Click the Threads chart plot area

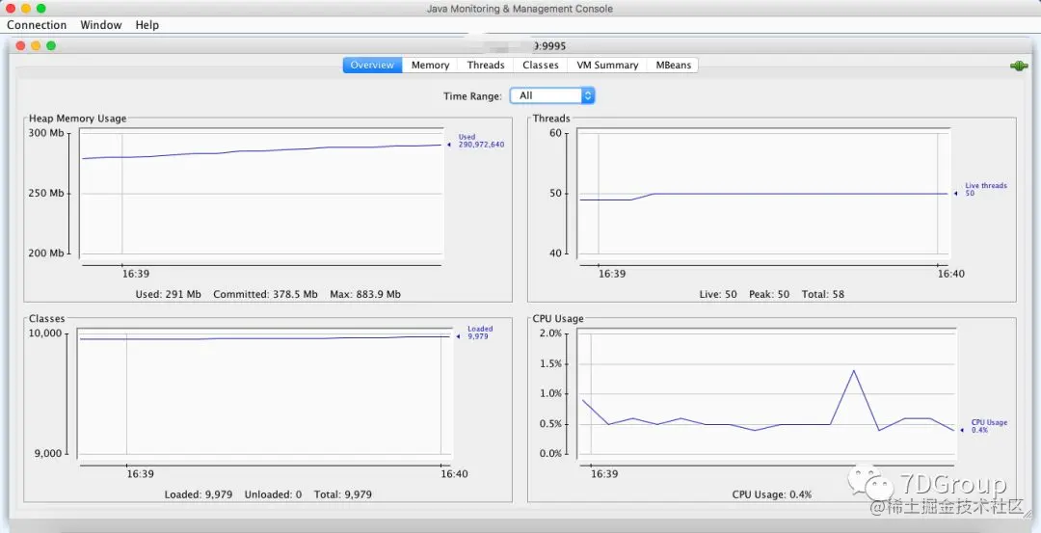[763, 193]
